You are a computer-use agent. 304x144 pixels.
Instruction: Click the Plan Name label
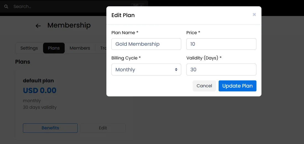(125, 32)
